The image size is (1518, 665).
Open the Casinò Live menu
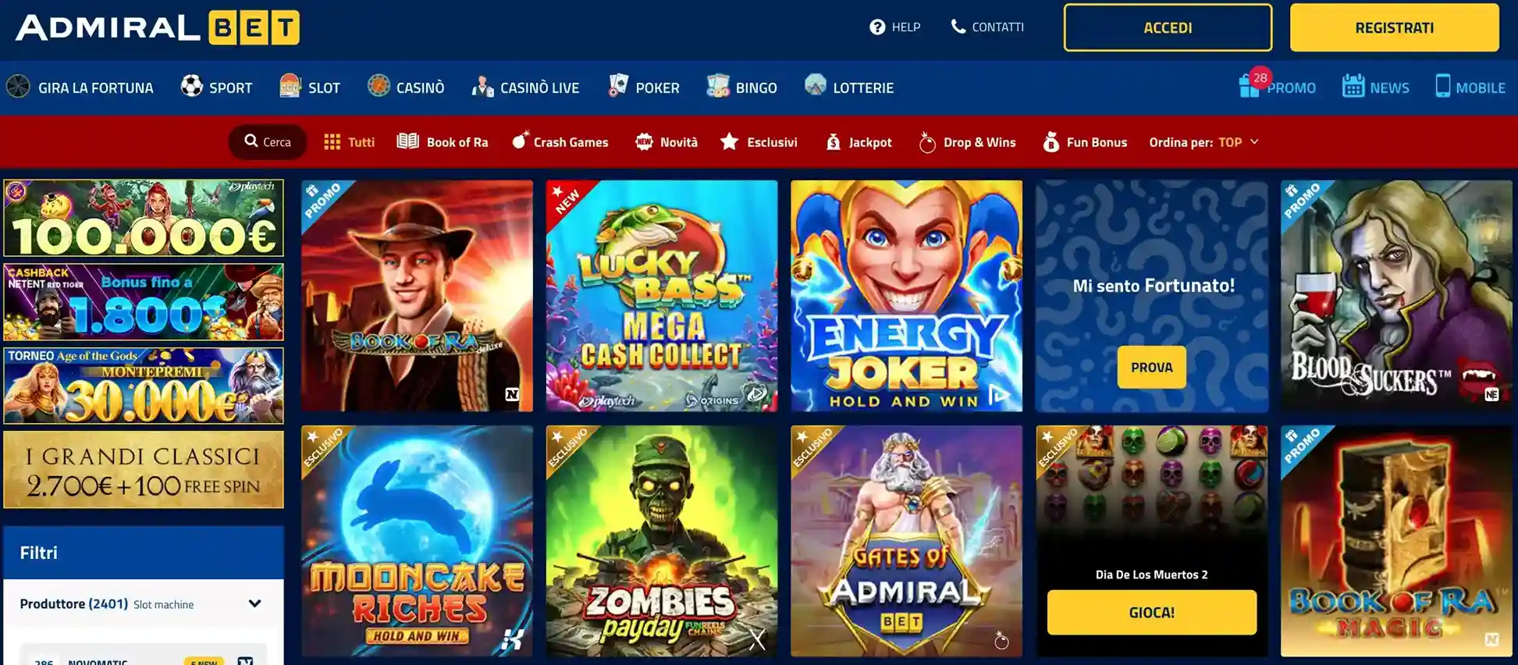point(525,87)
